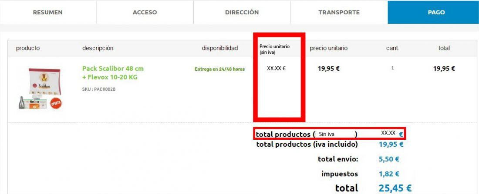Screen dimensions: 479x194
Task: Click the 'total' column header
Action: pyautogui.click(x=444, y=48)
